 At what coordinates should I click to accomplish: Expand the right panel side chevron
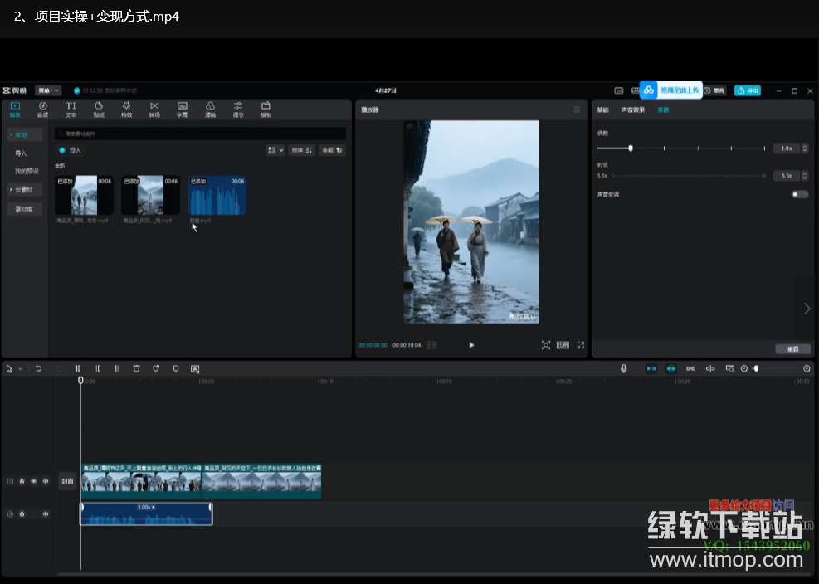point(807,309)
